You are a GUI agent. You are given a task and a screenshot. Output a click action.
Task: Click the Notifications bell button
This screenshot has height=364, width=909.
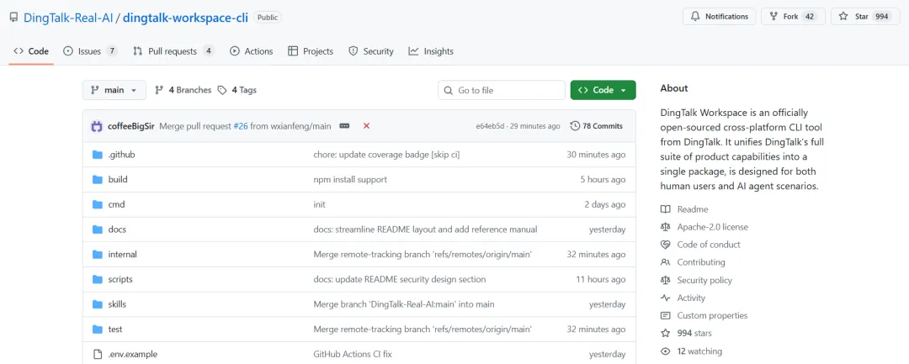pyautogui.click(x=720, y=17)
